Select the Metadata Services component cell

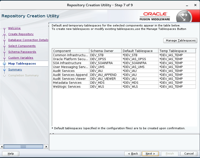[x=71, y=83]
